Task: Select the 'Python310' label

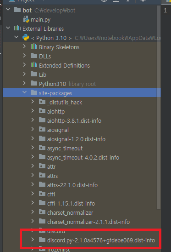Action: (53, 84)
